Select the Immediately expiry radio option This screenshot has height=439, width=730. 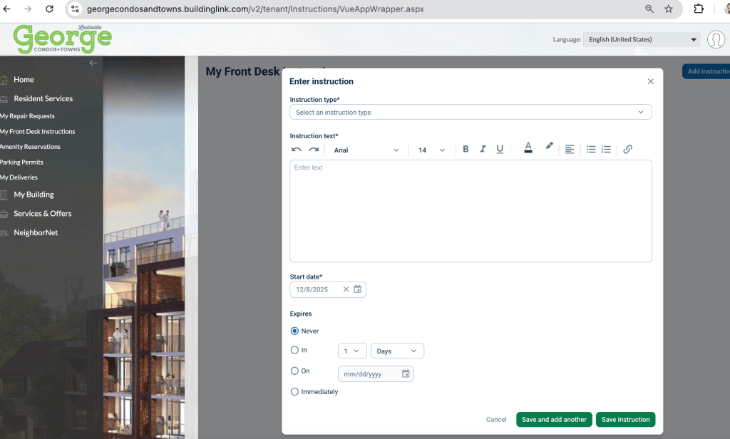294,391
